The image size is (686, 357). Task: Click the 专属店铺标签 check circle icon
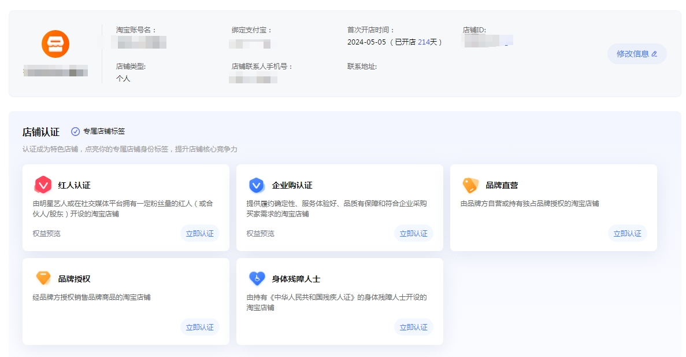coord(75,131)
